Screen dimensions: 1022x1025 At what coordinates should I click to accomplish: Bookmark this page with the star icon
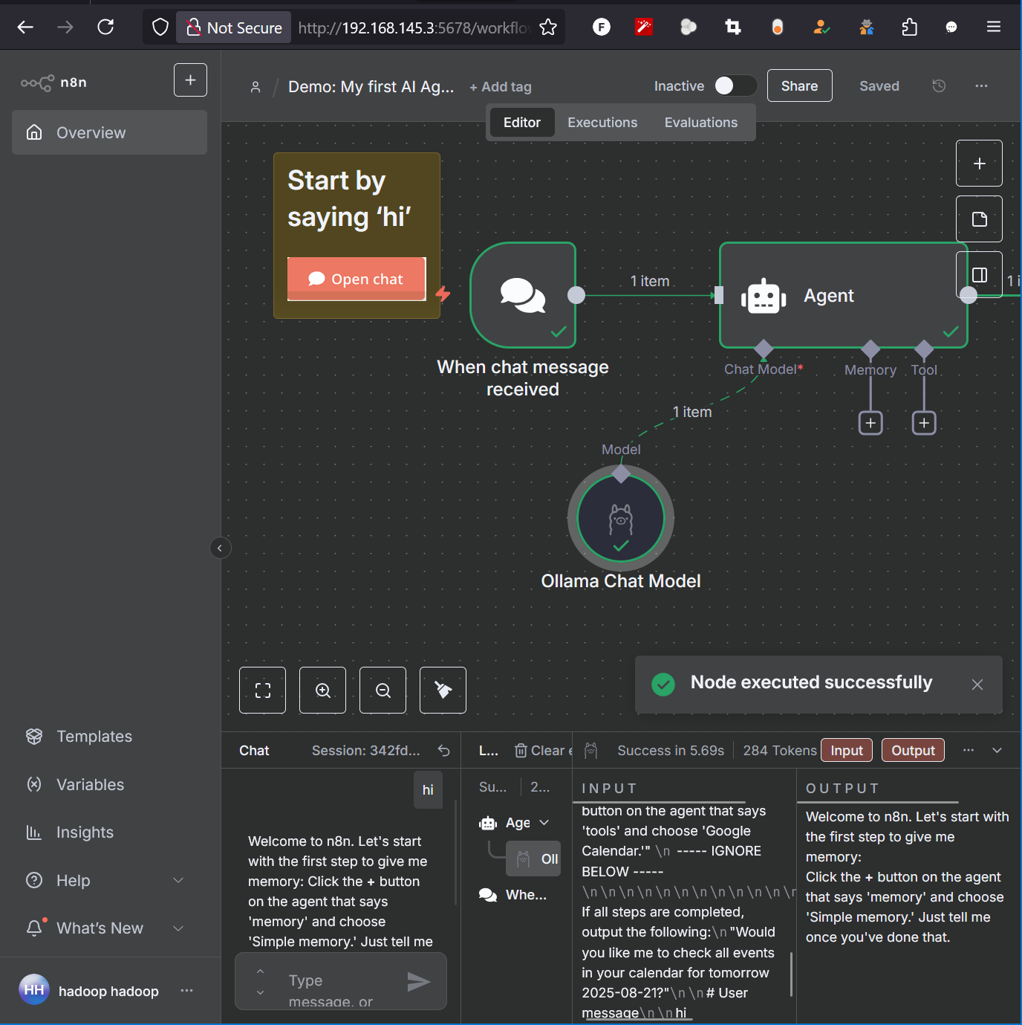(x=548, y=28)
